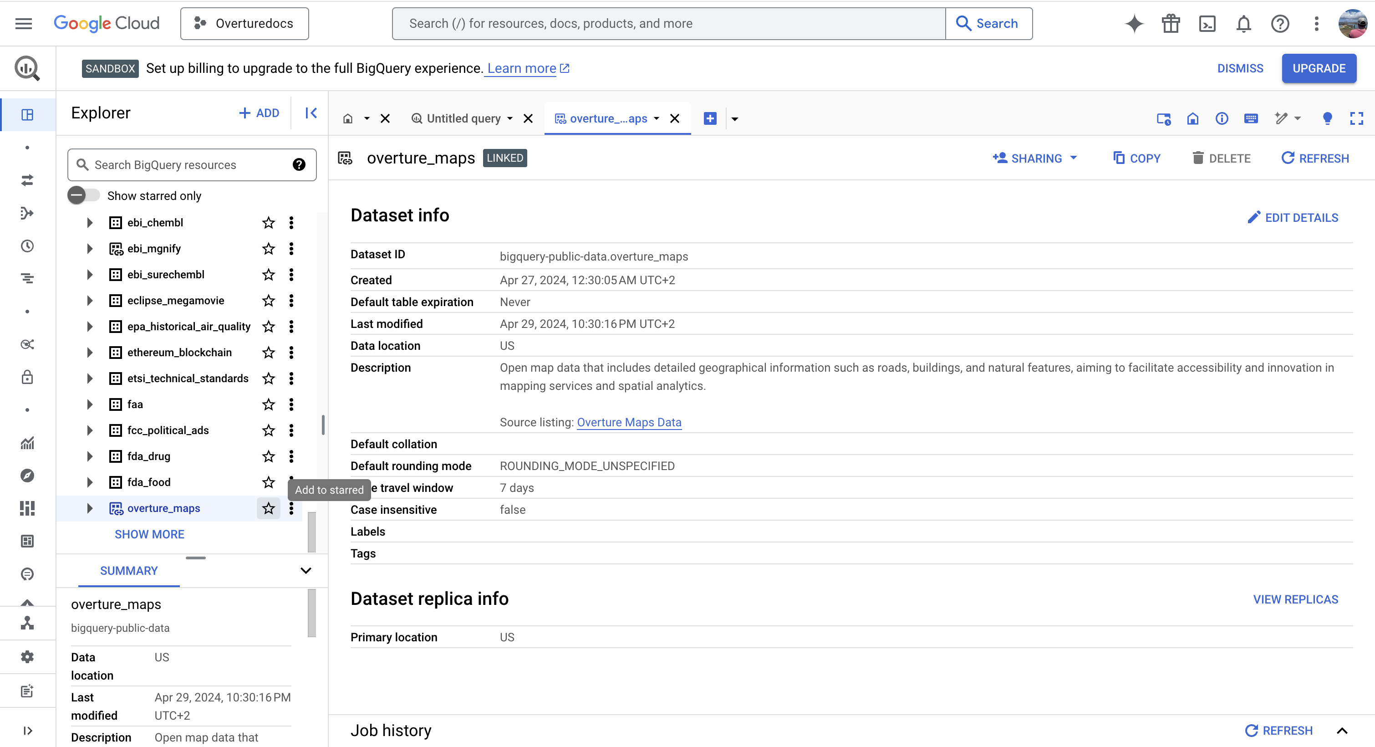Open the main navigation hamburger menu
The height and width of the screenshot is (747, 1375).
click(x=24, y=24)
